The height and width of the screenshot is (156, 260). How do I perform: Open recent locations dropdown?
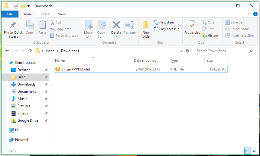[x=23, y=51]
